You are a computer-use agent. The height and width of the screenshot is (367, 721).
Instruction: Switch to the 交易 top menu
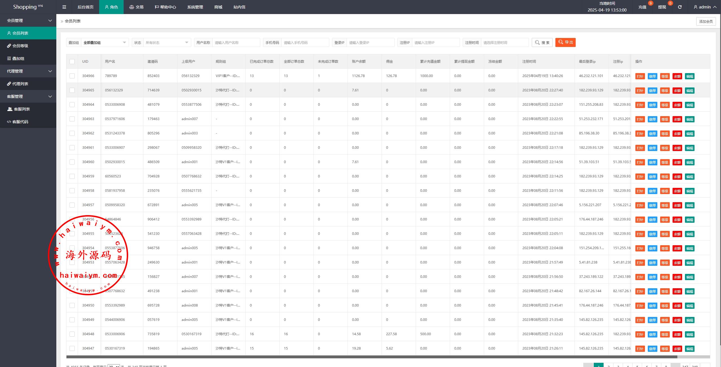click(x=136, y=7)
